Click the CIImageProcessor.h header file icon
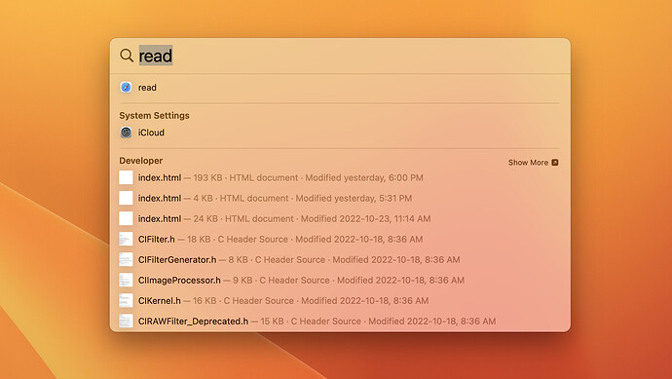The width and height of the screenshot is (672, 379). pos(126,280)
